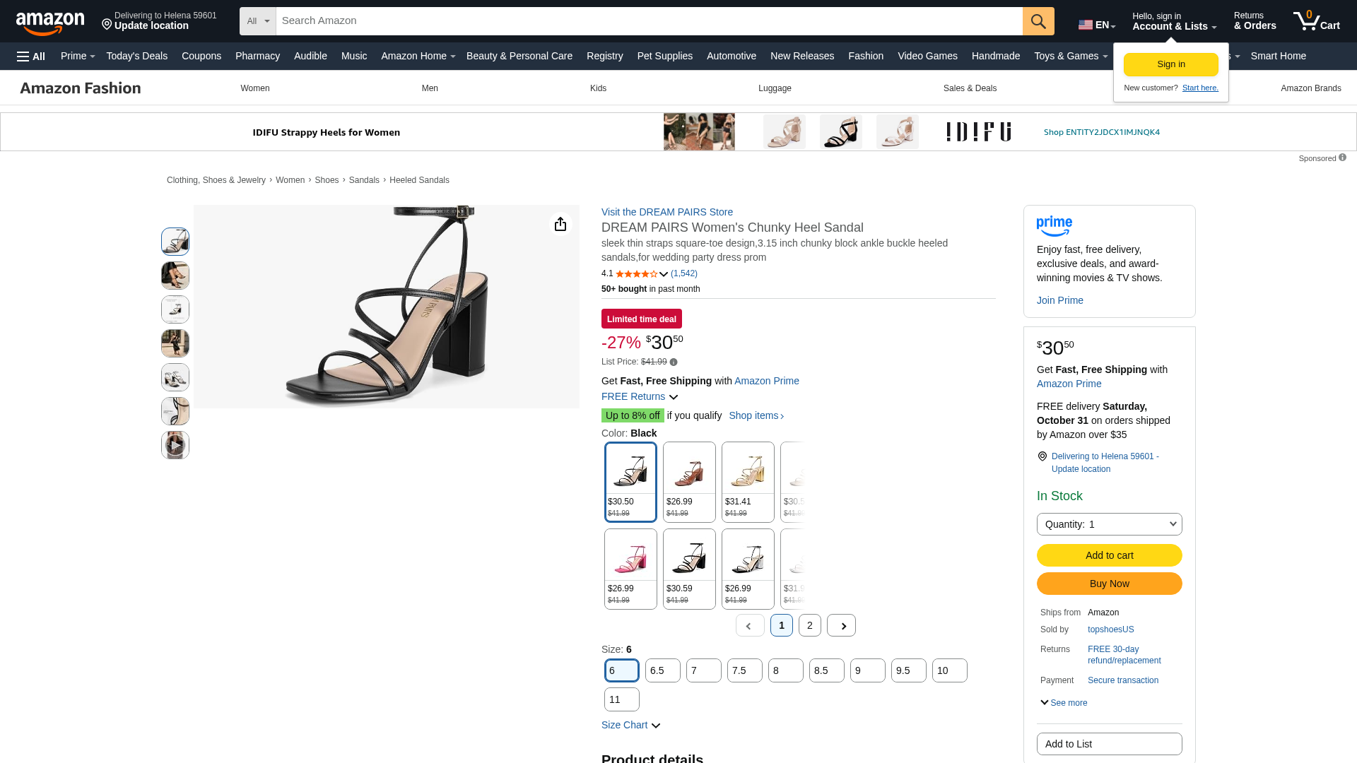Open the cart icon
The width and height of the screenshot is (1357, 763).
click(x=1316, y=20)
